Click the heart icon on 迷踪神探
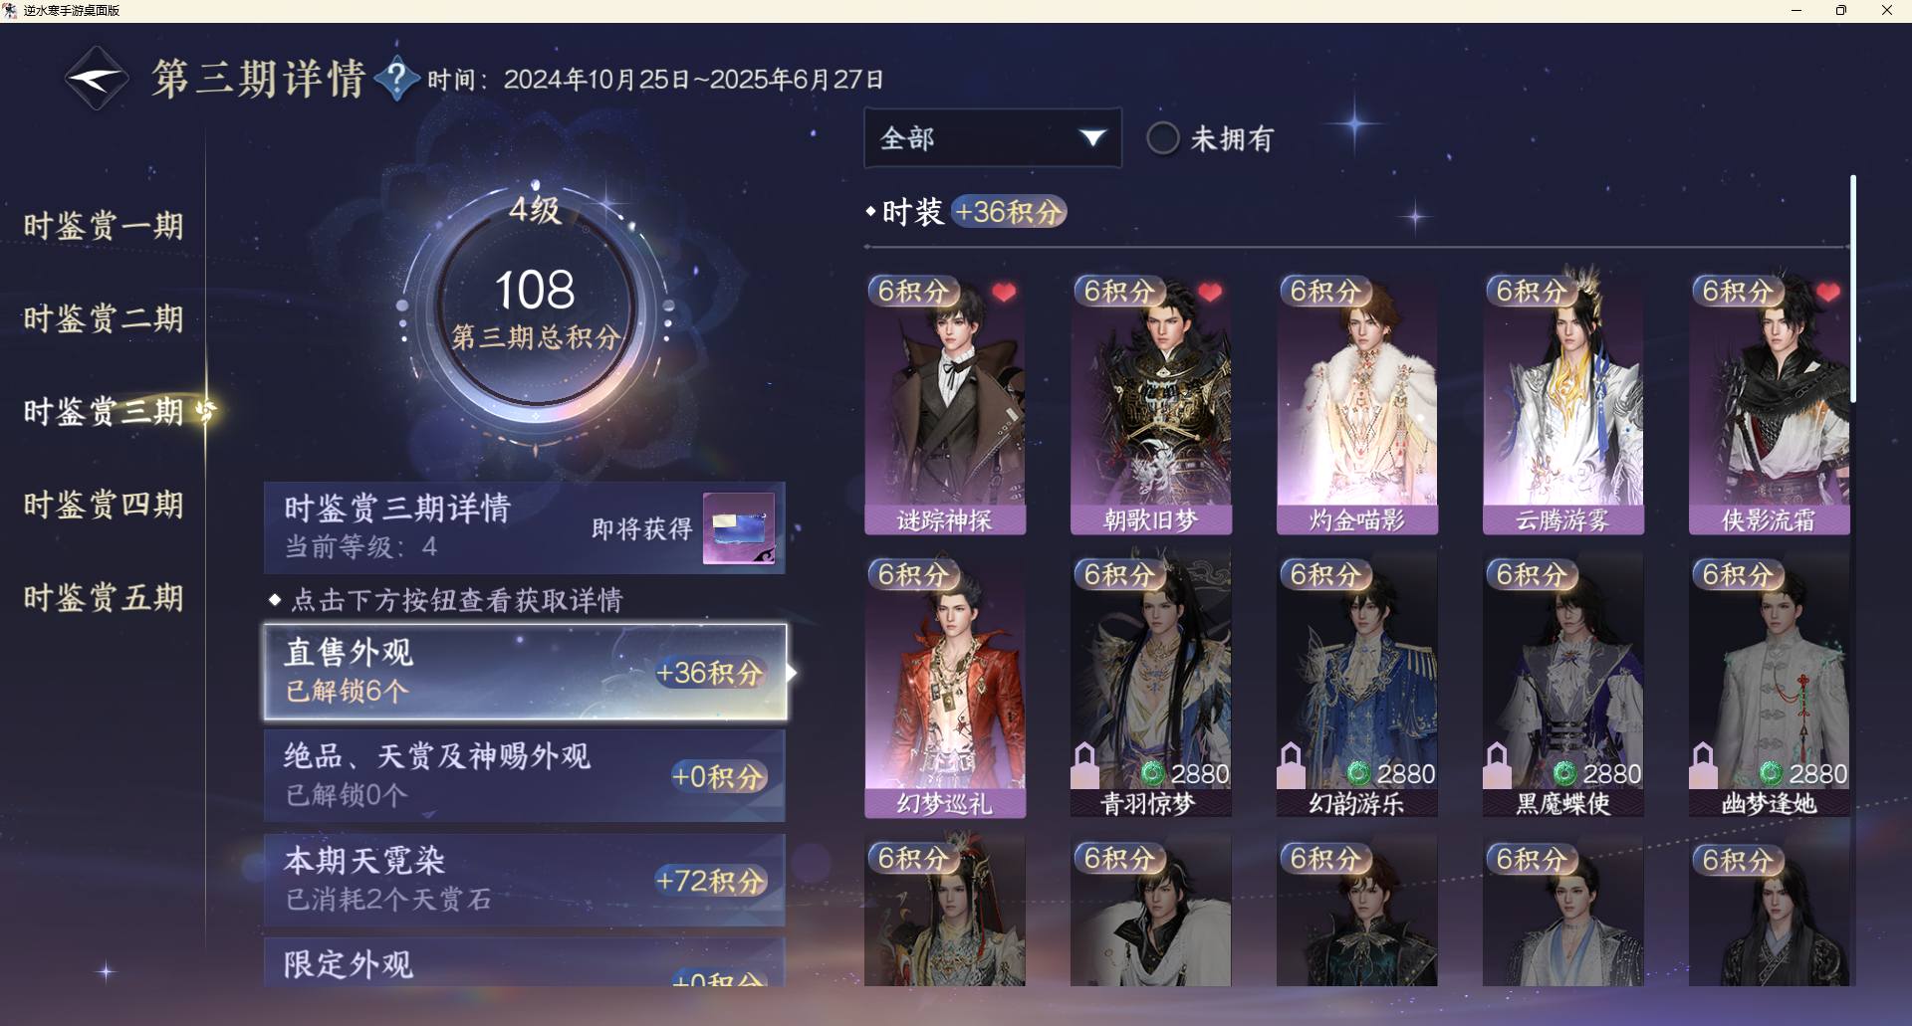This screenshot has height=1026, width=1912. click(x=1004, y=293)
